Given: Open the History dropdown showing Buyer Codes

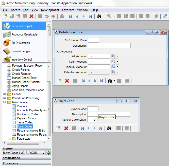Looking at the screenshot, I should pos(24,153).
